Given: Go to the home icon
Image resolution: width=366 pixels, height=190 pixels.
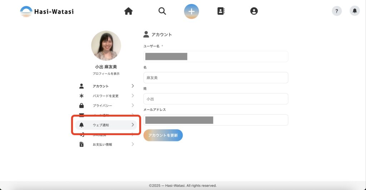Looking at the screenshot, I should click(x=128, y=11).
